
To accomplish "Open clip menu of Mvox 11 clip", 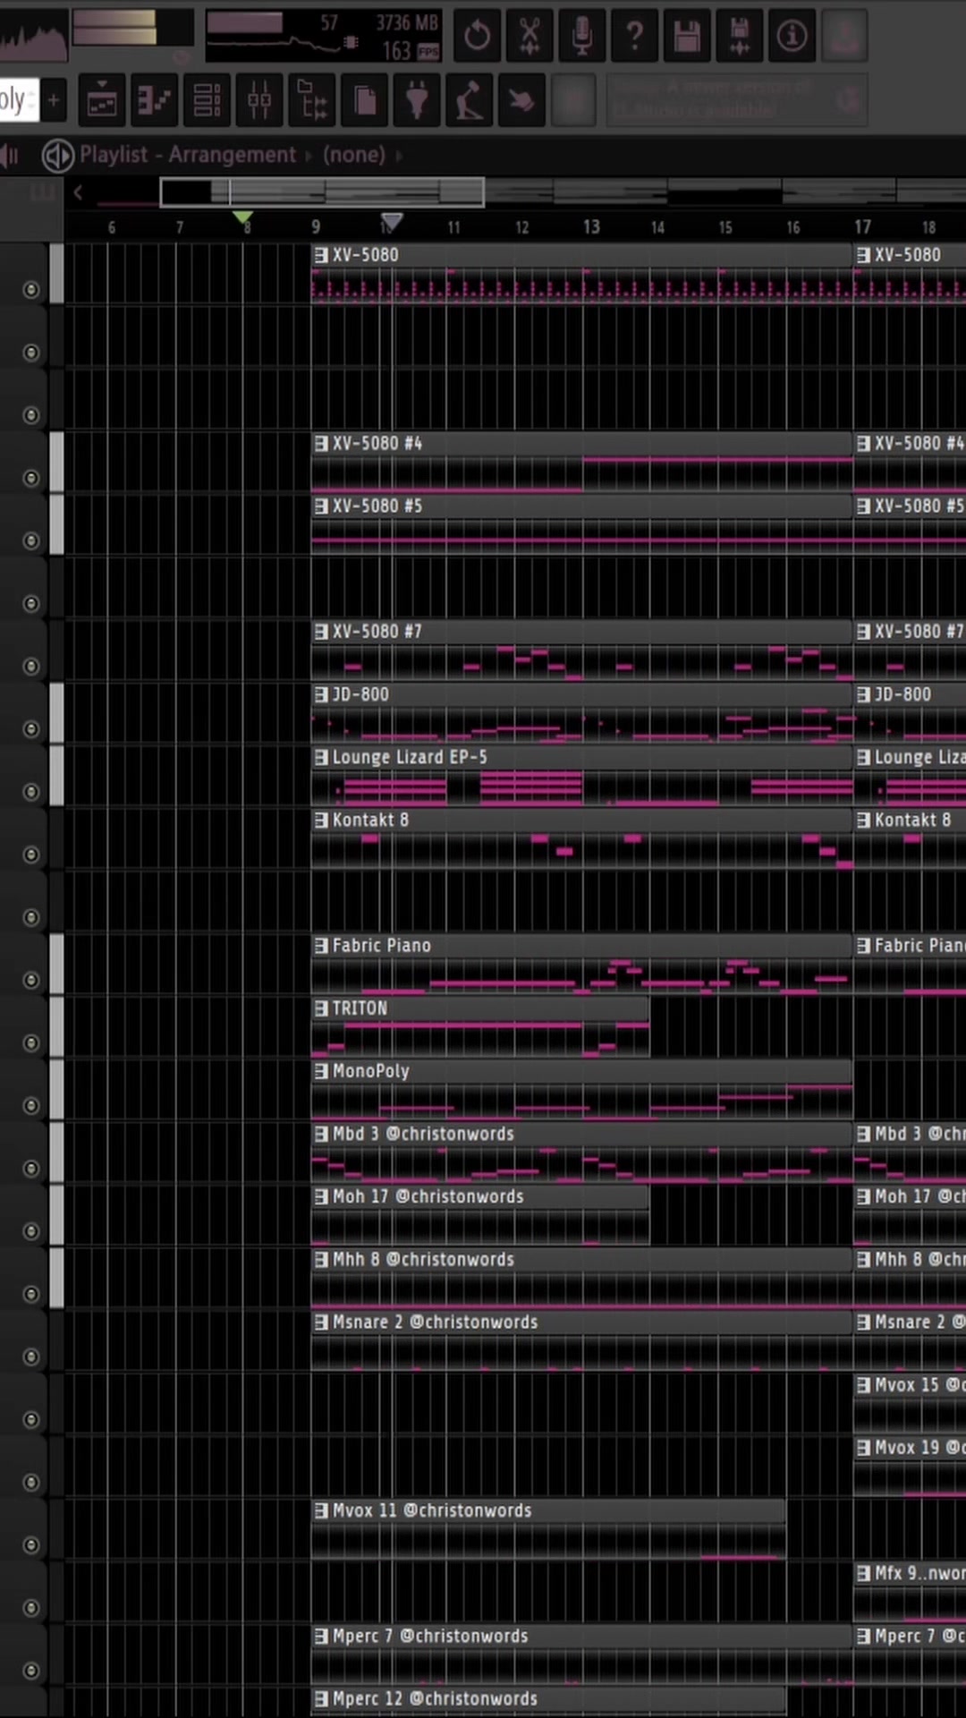I will click(321, 1510).
